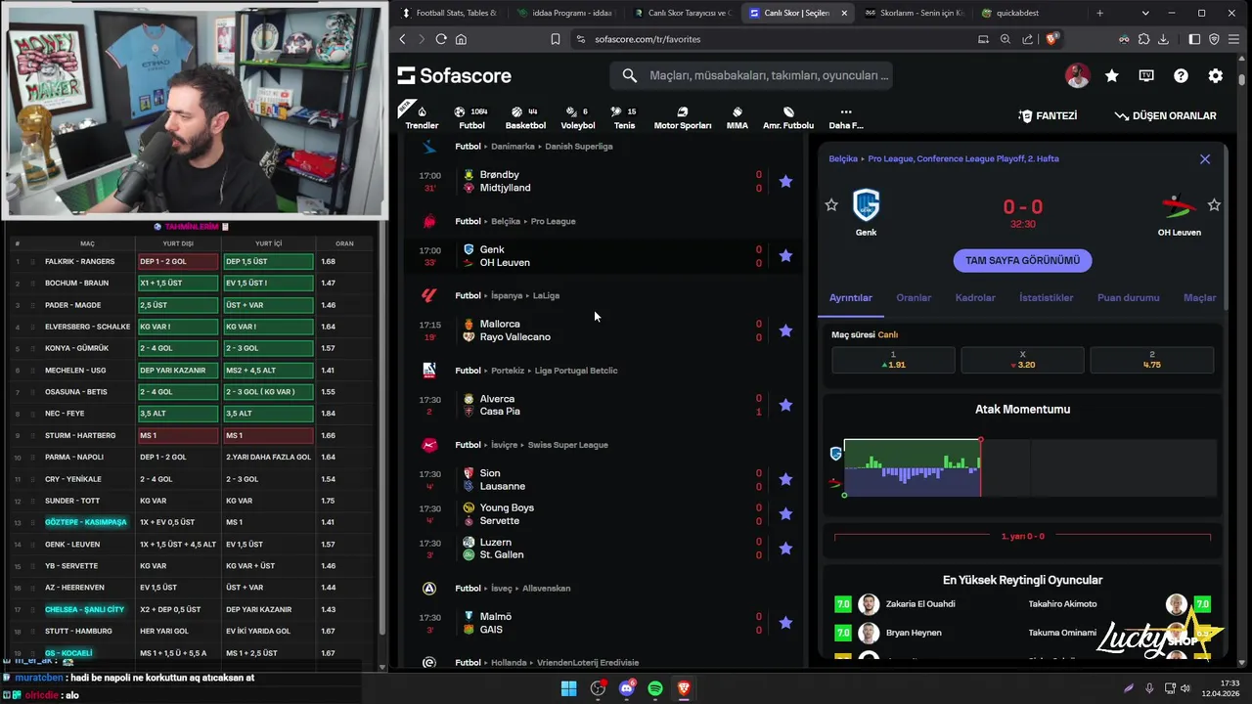Image resolution: width=1252 pixels, height=704 pixels.
Task: Switch to iddaa Programı browser tab
Action: click(x=565, y=13)
